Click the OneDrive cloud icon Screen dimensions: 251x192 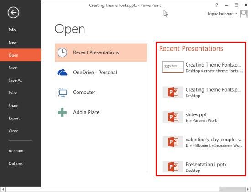pyautogui.click(x=62, y=73)
